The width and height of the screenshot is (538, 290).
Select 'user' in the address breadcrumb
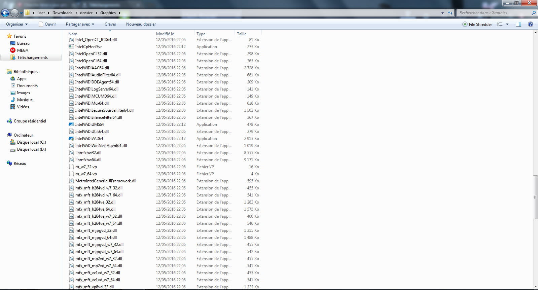(41, 13)
